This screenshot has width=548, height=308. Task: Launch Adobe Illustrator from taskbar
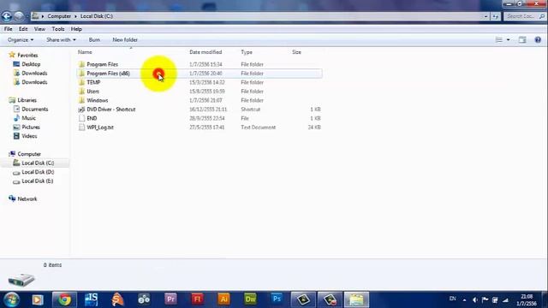point(223,299)
